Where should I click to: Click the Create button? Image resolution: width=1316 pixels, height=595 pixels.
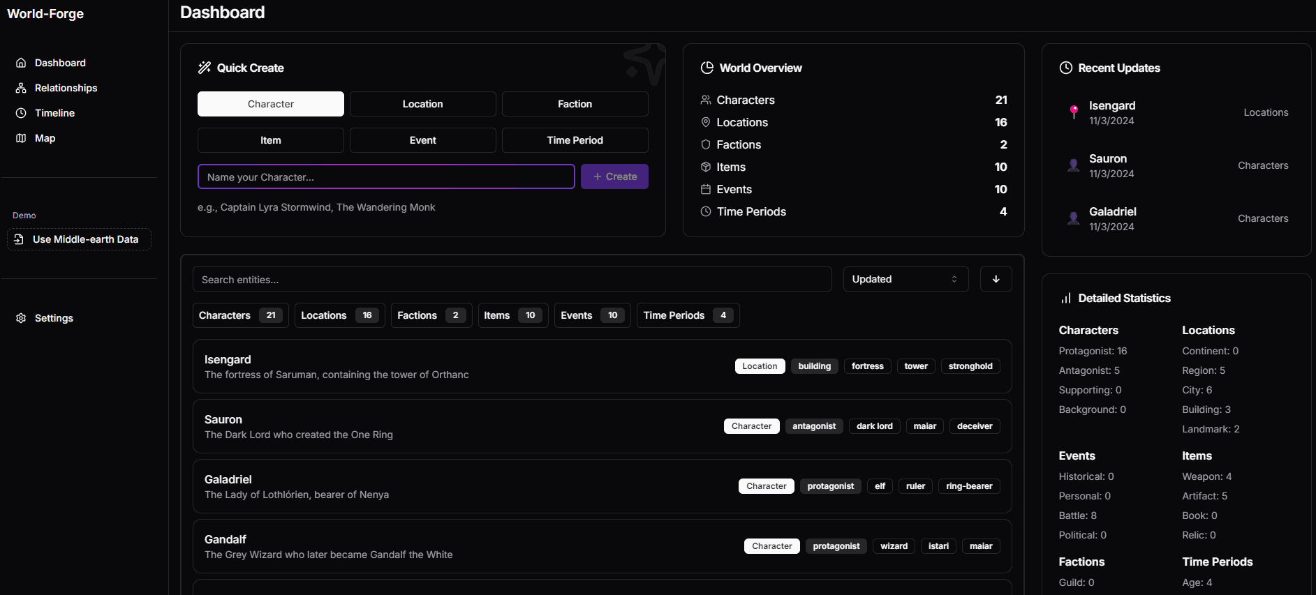(614, 176)
